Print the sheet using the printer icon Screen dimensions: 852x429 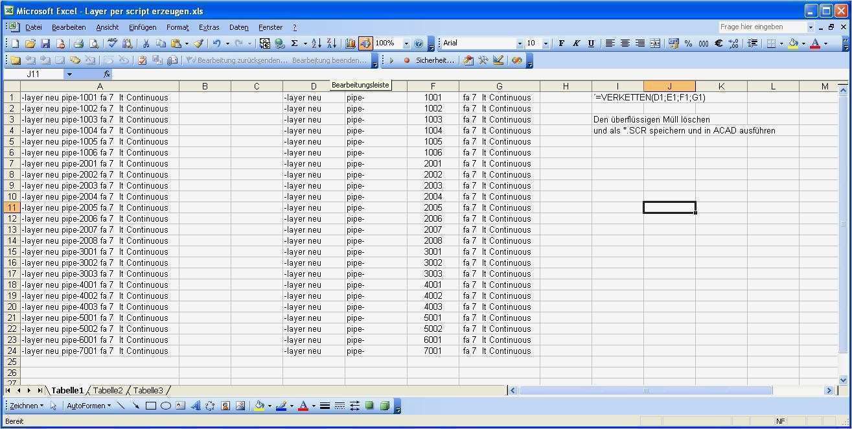pos(79,43)
